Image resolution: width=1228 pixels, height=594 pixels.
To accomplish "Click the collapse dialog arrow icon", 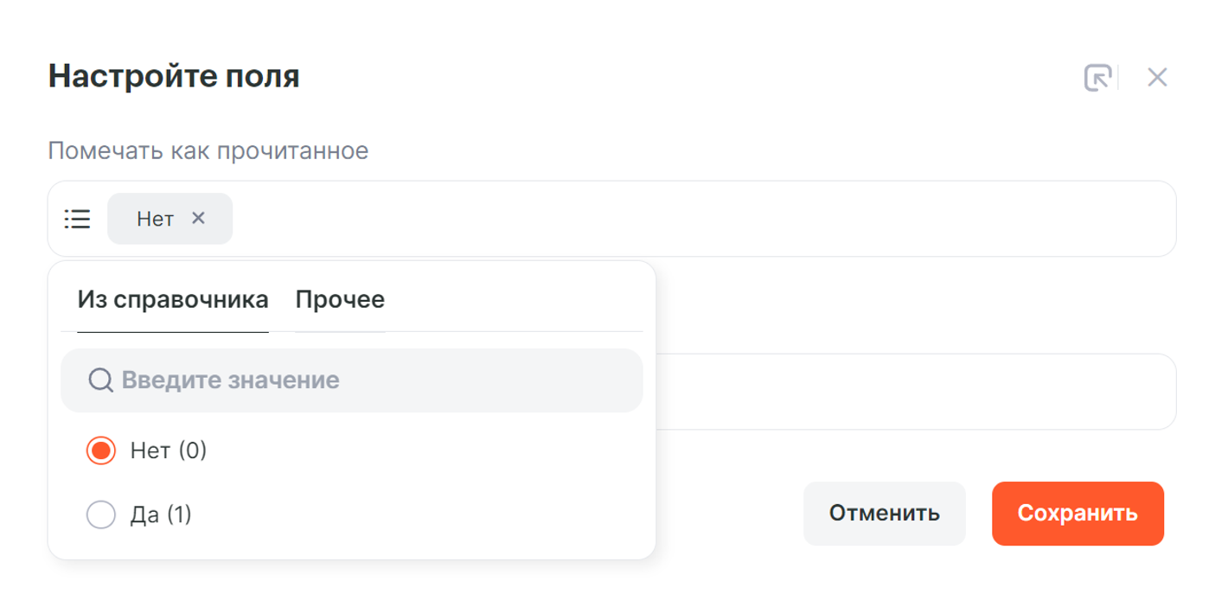I will point(1097,78).
